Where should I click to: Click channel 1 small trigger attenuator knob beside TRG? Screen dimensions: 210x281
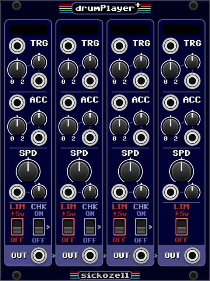point(39,62)
